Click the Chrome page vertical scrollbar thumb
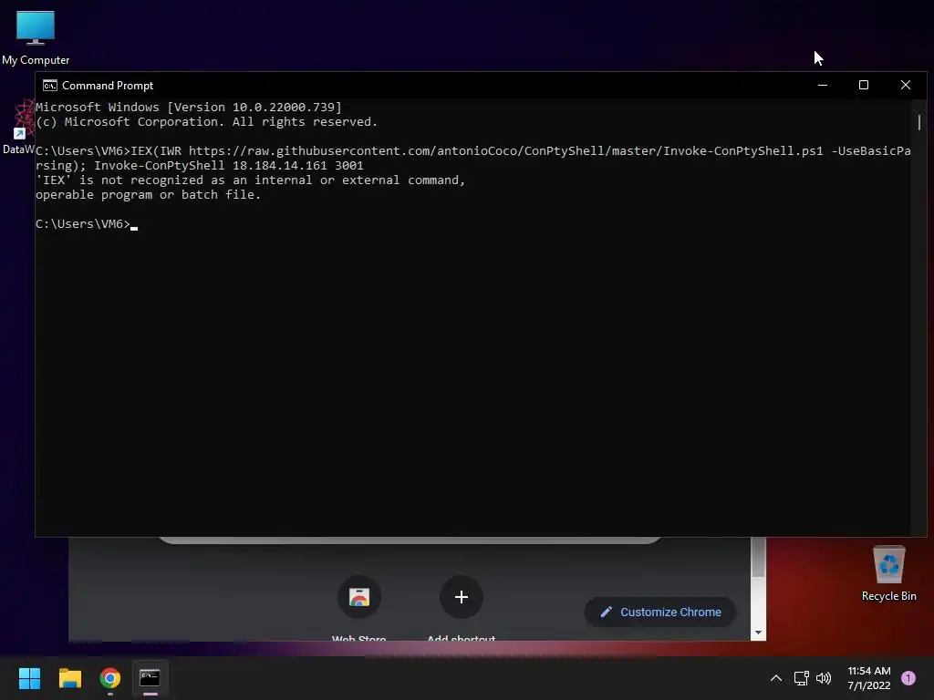 pyautogui.click(x=758, y=557)
